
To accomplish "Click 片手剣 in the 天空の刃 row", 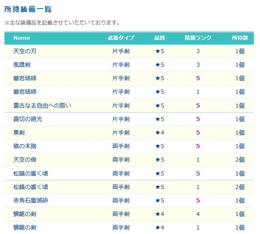I will click(121, 51).
